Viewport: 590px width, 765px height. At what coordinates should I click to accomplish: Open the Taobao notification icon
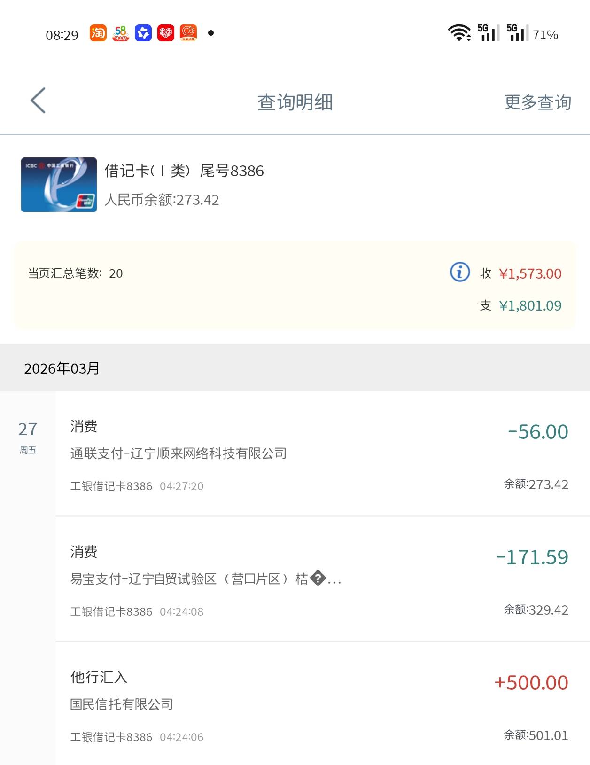(x=98, y=33)
